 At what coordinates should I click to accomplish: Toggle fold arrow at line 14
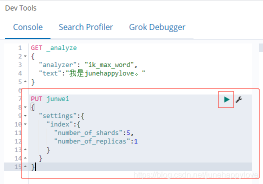click(25, 158)
